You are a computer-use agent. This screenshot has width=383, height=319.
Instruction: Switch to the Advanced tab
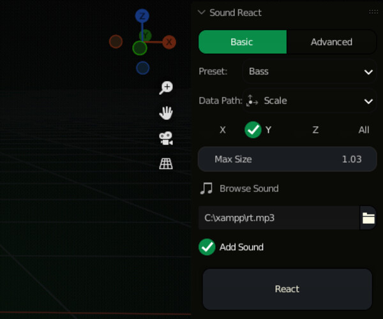[331, 42]
